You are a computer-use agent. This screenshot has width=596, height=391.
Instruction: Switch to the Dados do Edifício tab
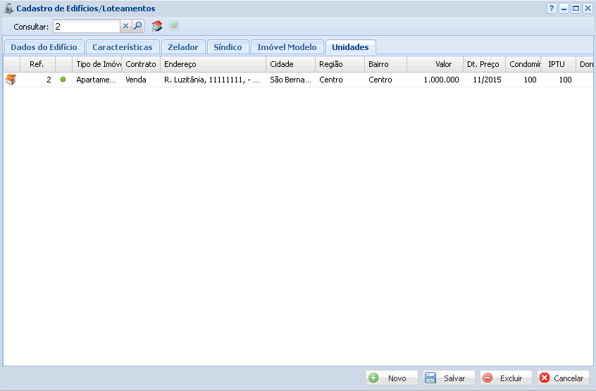tap(44, 47)
